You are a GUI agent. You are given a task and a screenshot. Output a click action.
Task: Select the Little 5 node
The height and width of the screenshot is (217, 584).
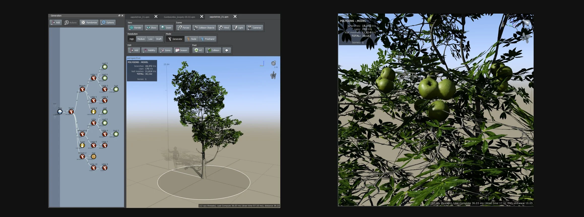pos(93,100)
